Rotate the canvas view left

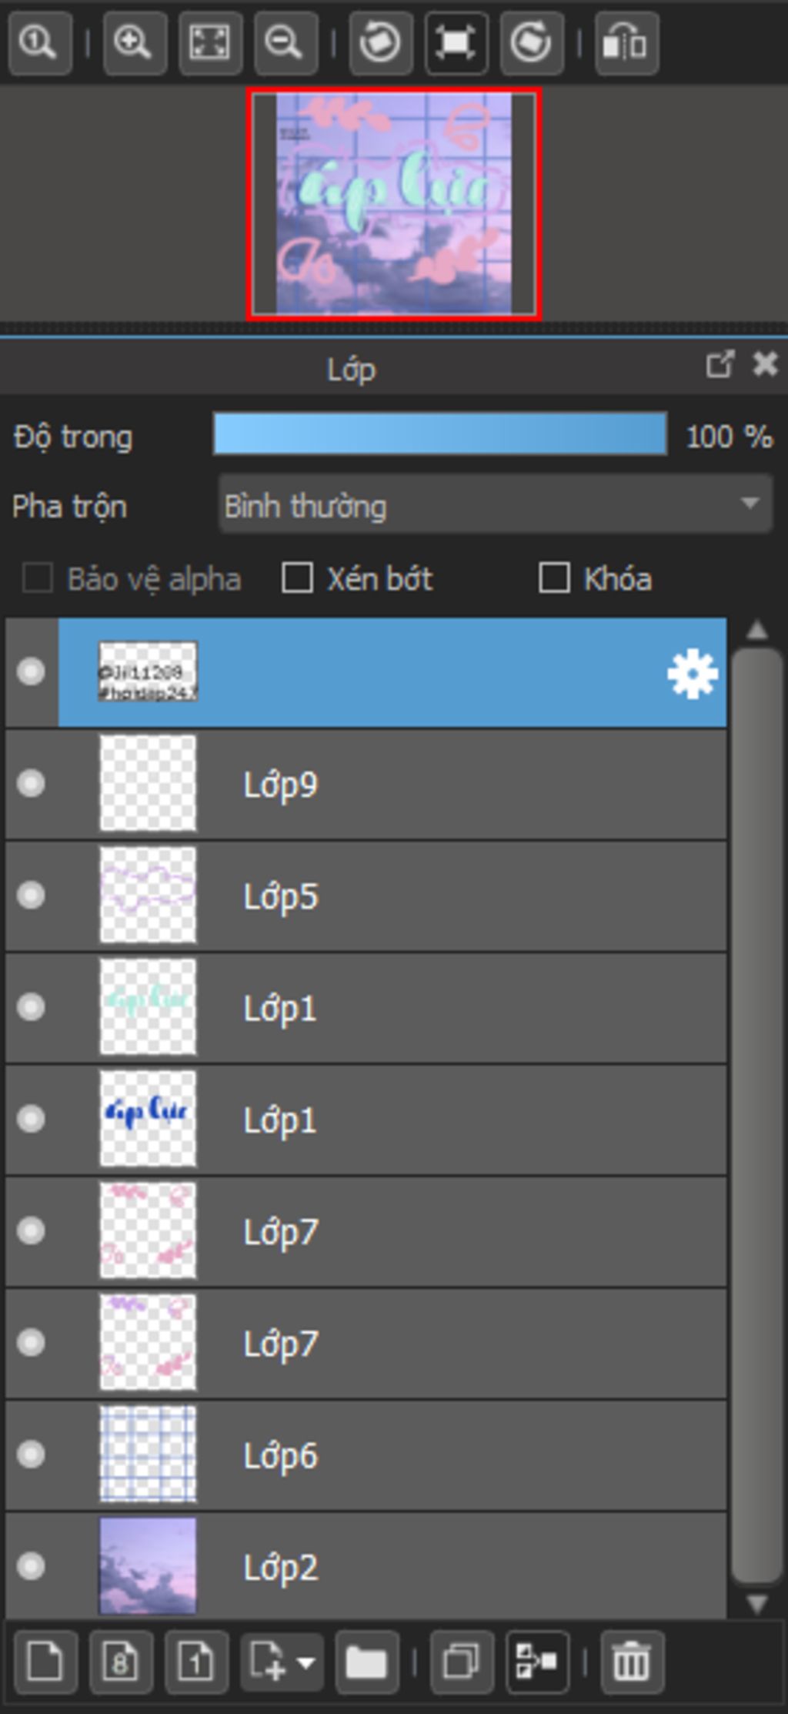(380, 42)
